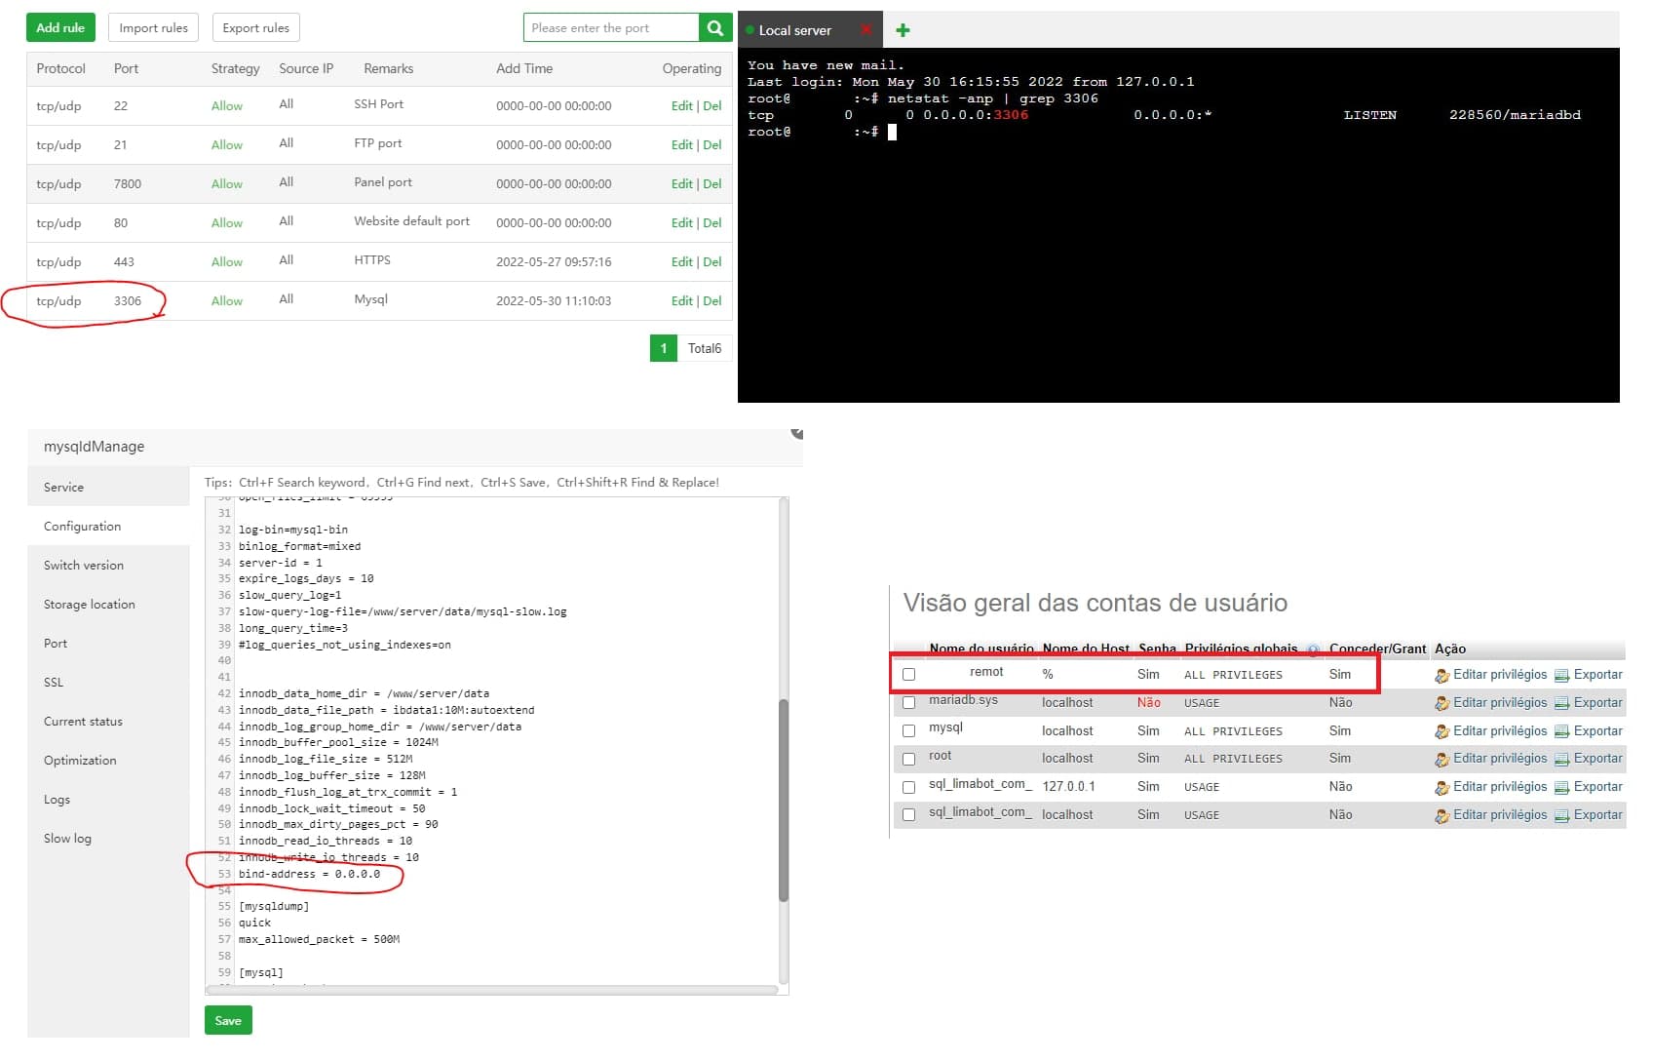
Task: Click Del for the 3306 Mysql rule
Action: pos(712,300)
